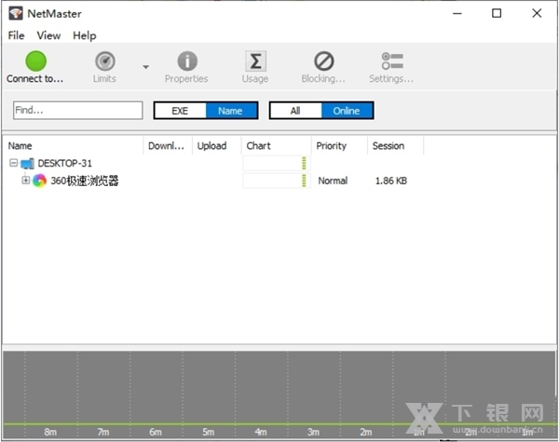559x442 pixels.
Task: Open the Properties info icon
Action: 186,67
